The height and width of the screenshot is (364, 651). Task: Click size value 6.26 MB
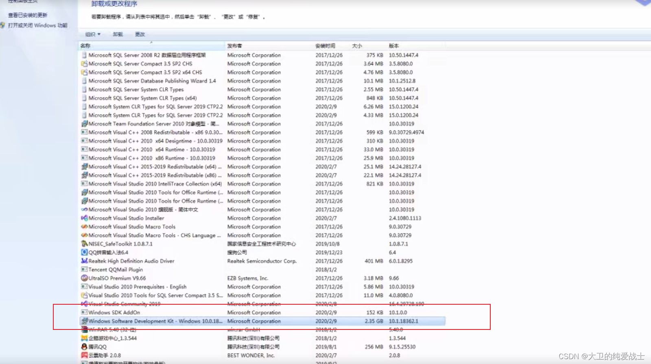[373, 107]
